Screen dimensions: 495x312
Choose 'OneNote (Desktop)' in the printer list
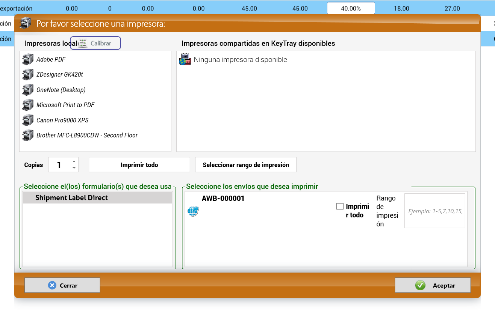(61, 90)
